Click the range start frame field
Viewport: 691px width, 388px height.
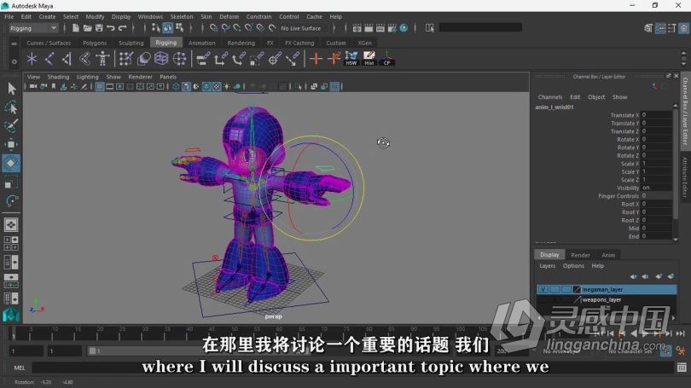coord(26,351)
